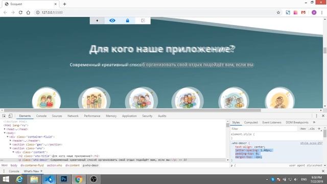Collapse the section who node

pyautogui.click(x=10, y=148)
